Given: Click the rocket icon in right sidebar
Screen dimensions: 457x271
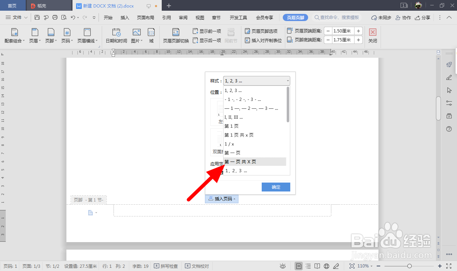Looking at the screenshot, I should pos(449,65).
